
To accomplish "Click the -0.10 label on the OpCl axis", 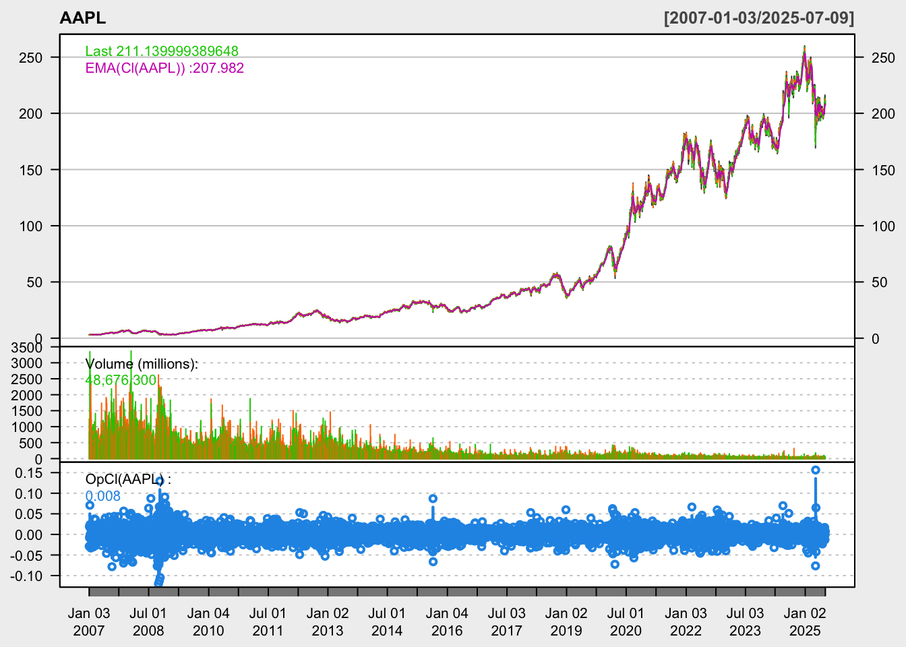I will [26, 576].
